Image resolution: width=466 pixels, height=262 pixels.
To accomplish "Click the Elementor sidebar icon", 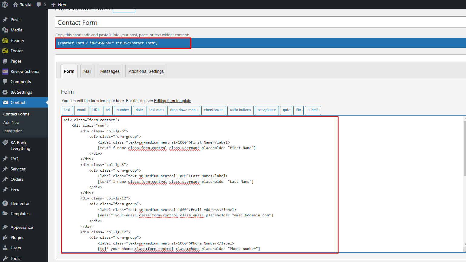I will [5, 203].
